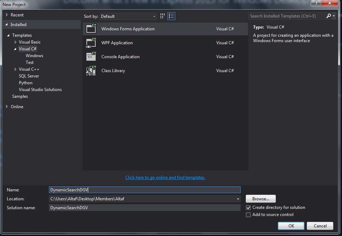
Task: Click the Name input field
Action: coord(145,190)
